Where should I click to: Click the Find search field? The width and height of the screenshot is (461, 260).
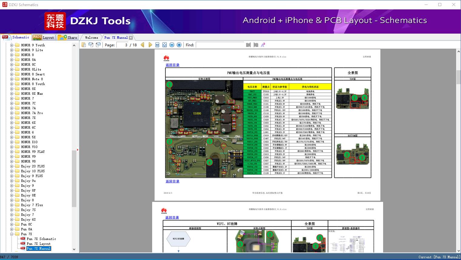pos(220,45)
